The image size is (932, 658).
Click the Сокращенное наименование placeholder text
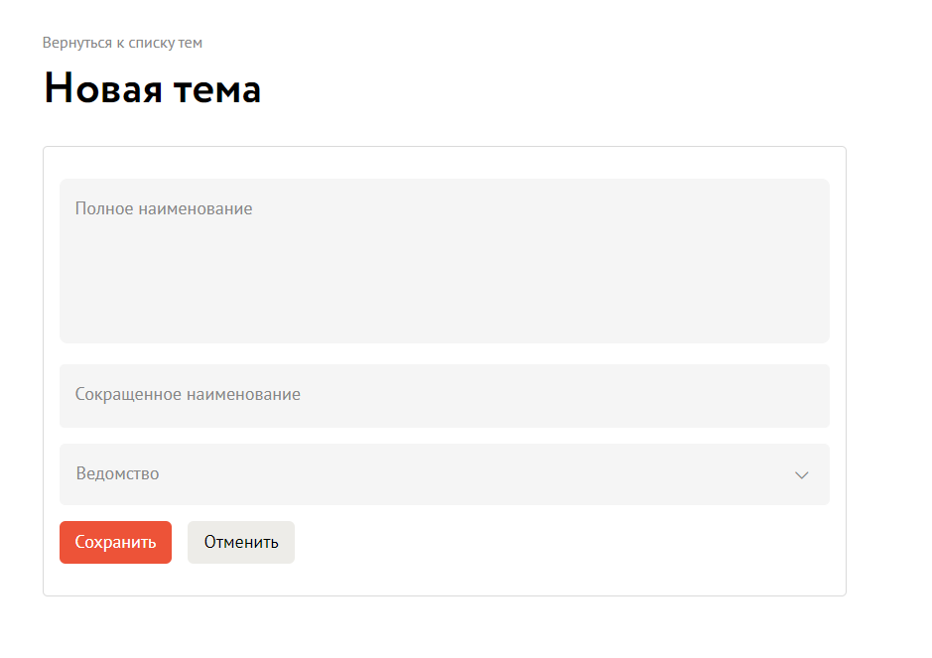coord(188,394)
